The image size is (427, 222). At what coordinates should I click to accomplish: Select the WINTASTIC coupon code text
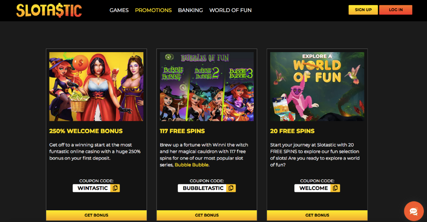(93, 188)
